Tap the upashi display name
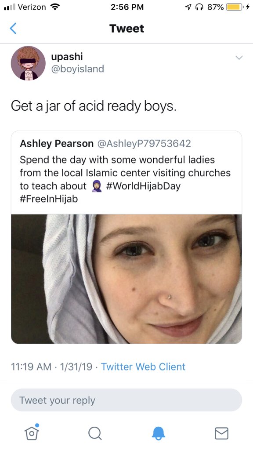The width and height of the screenshot is (253, 450). click(67, 57)
